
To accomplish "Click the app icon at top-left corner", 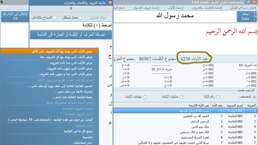I will pos(2,2).
